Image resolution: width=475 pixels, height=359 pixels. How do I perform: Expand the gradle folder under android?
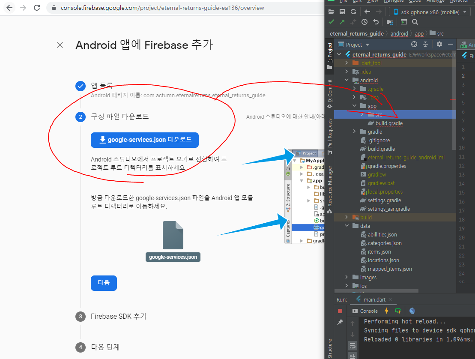click(355, 132)
